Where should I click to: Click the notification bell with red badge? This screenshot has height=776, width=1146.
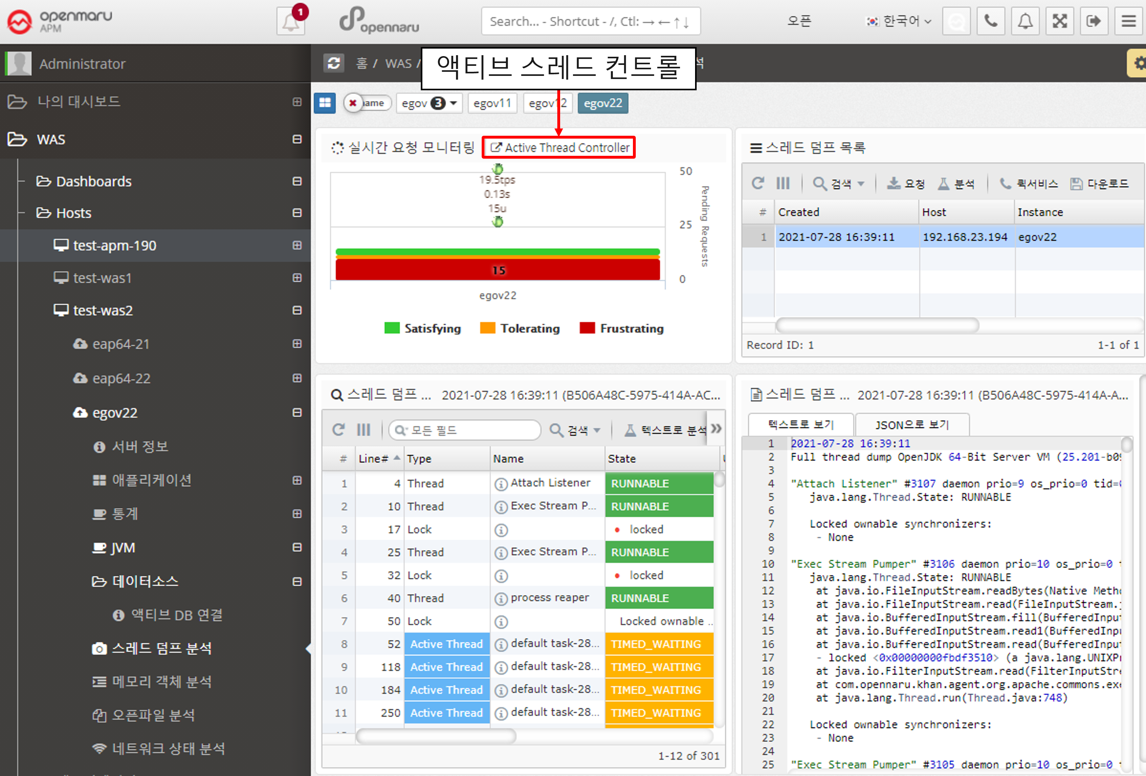(291, 22)
